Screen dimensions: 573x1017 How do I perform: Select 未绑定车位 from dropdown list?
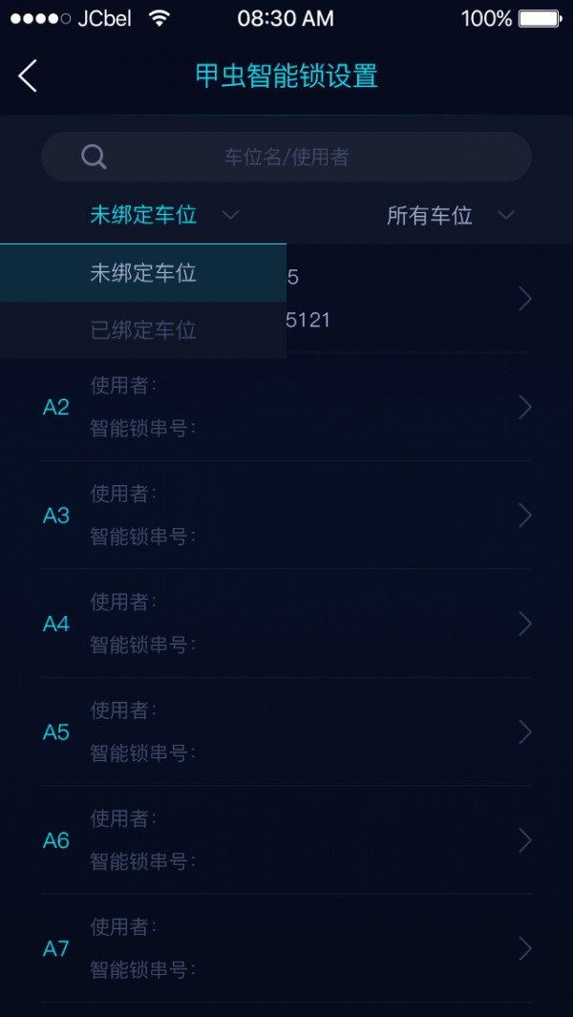pyautogui.click(x=143, y=273)
